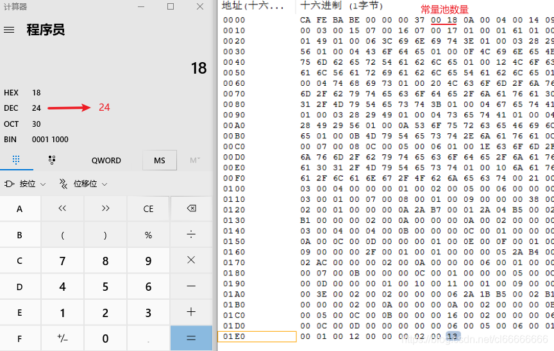
Task: Click the plus/minus negate key
Action: (x=63, y=339)
